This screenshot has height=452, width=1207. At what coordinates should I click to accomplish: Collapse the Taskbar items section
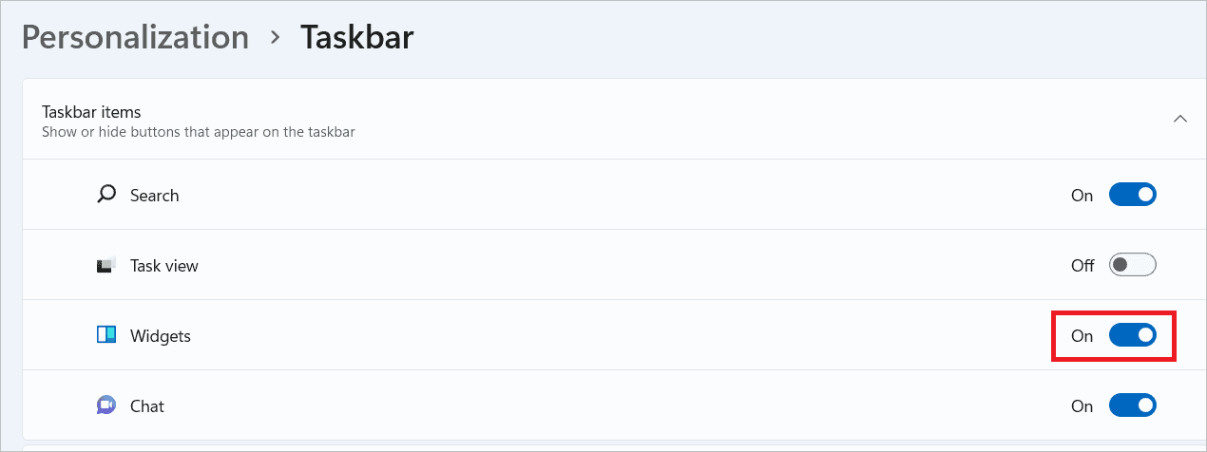pyautogui.click(x=1180, y=120)
